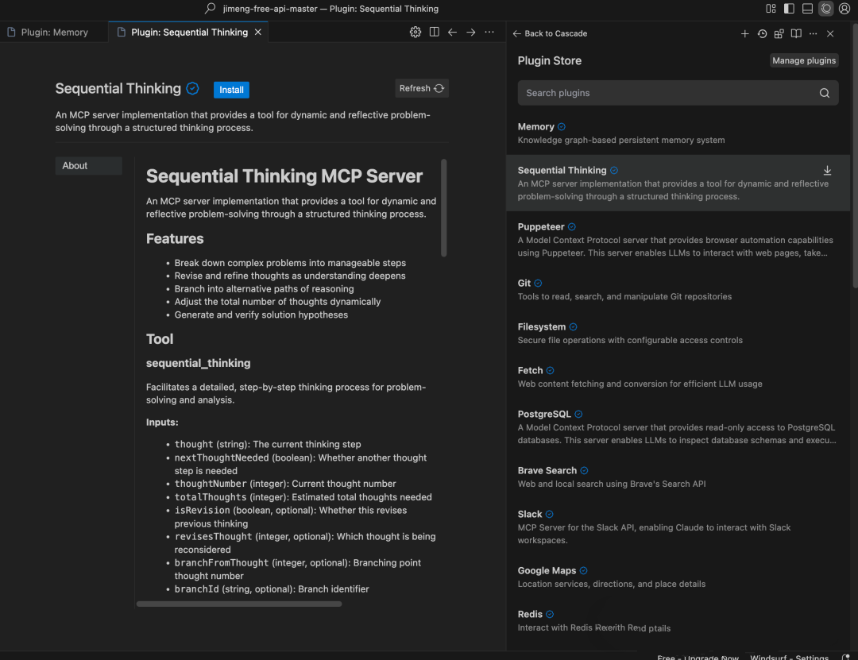The width and height of the screenshot is (858, 660).
Task: Click the verified badge next to Sequential Thinking in list
Action: [614, 171]
